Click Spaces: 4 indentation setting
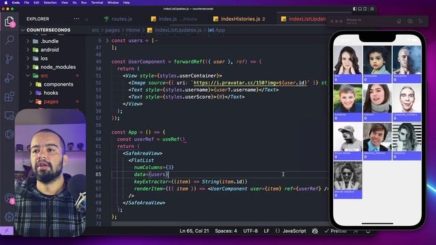Viewport: 436px width, 245px height. 225,231
